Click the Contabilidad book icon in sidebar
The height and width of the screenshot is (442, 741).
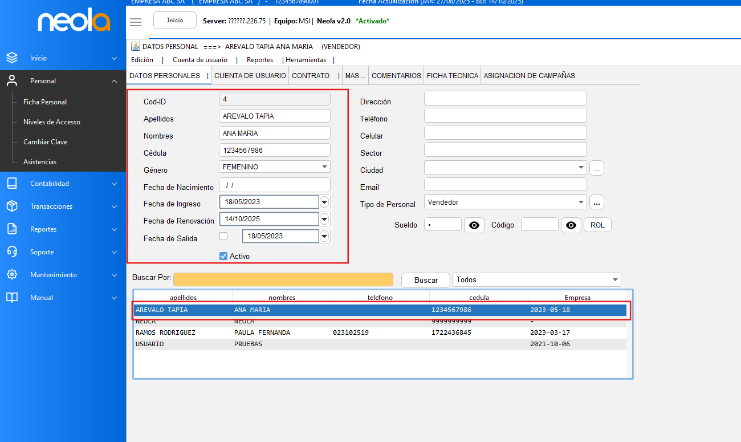[x=12, y=183]
